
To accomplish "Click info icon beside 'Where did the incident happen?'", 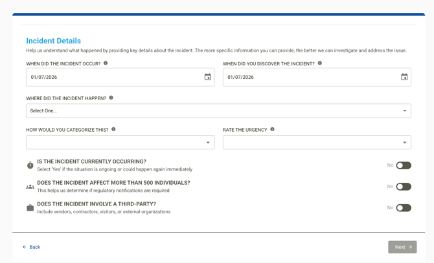I will tap(111, 98).
